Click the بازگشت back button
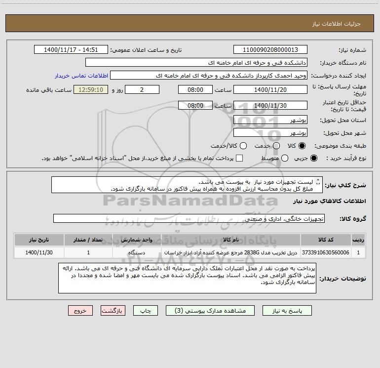This screenshot has width=380, height=368. [113, 311]
